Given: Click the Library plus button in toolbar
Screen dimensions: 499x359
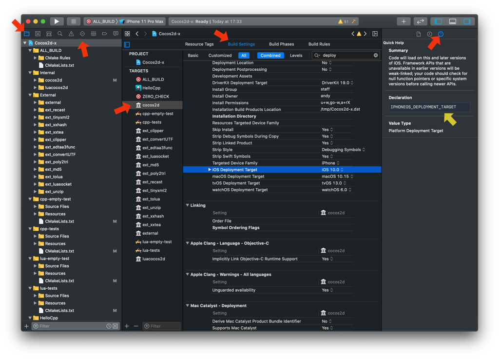Looking at the screenshot, I should pyautogui.click(x=403, y=21).
